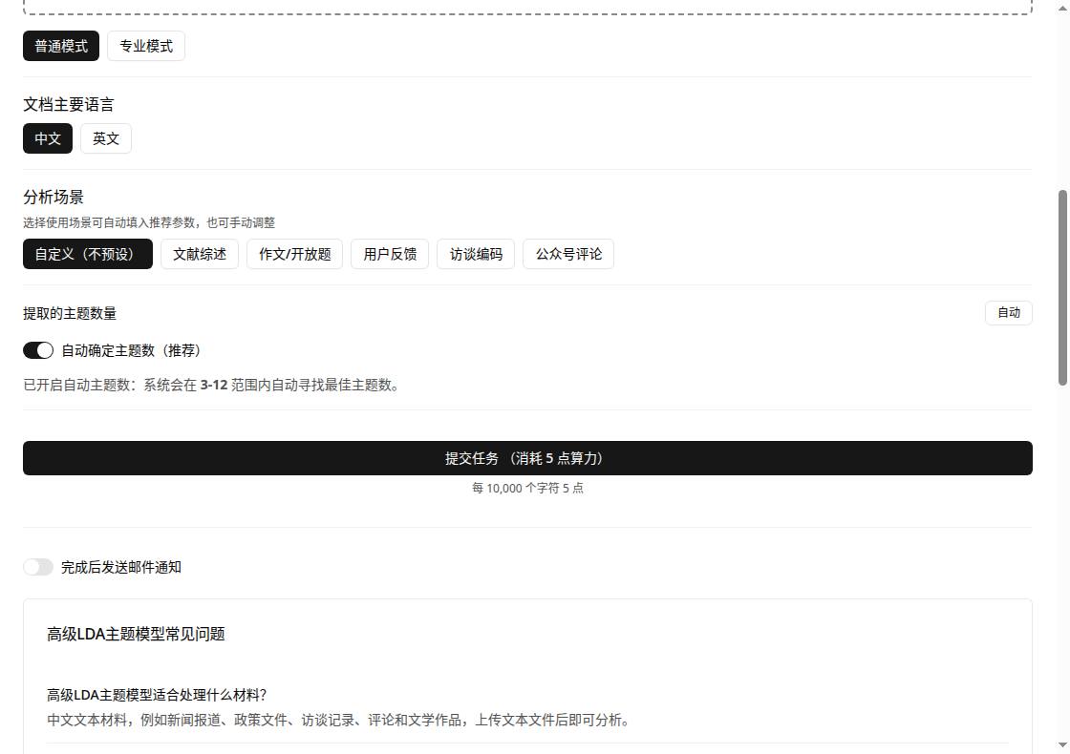Image resolution: width=1070 pixels, height=754 pixels.
Task: Select 公众号评论 scenario
Action: click(x=568, y=254)
